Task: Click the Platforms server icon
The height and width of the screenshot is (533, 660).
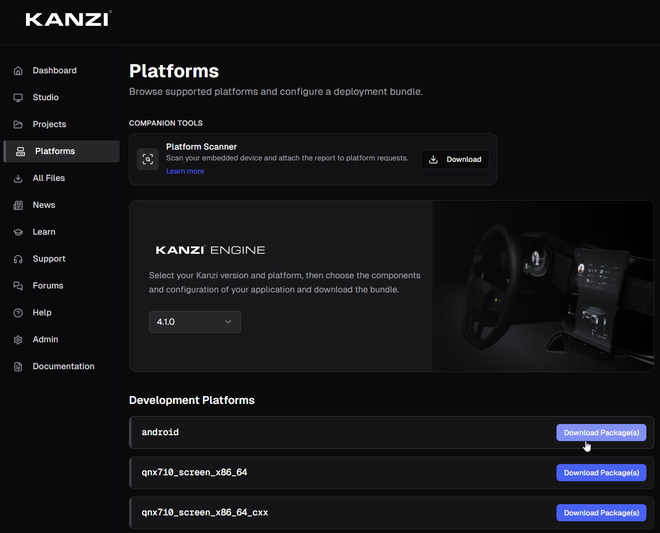Action: click(21, 151)
